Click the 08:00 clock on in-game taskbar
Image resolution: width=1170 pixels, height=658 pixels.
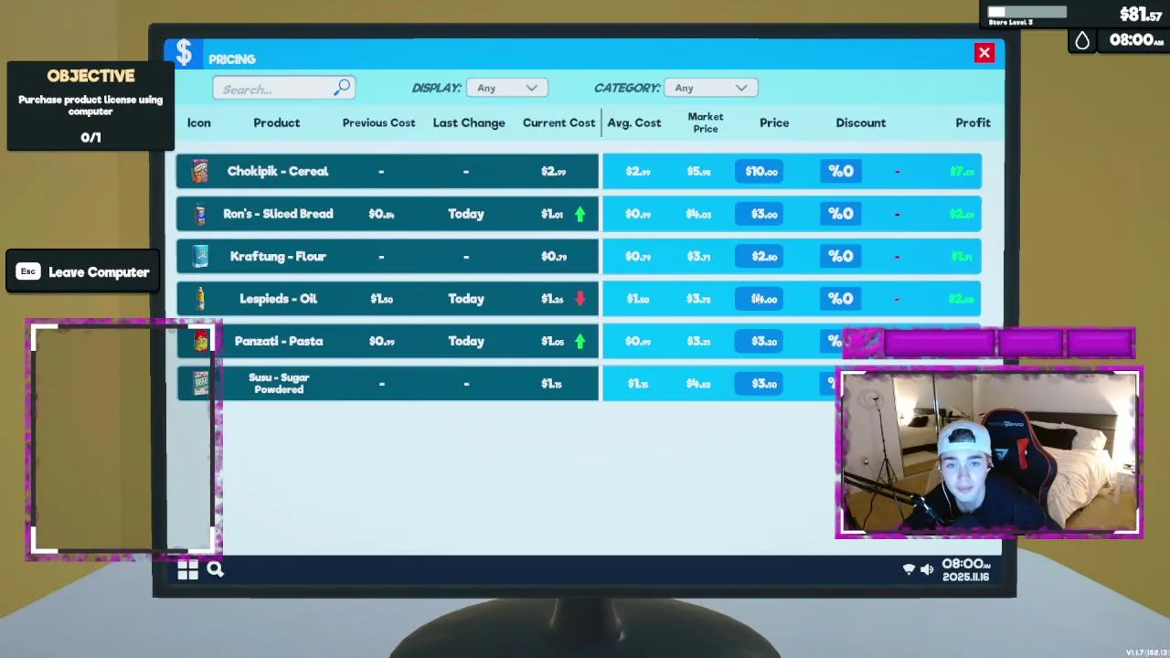point(965,564)
